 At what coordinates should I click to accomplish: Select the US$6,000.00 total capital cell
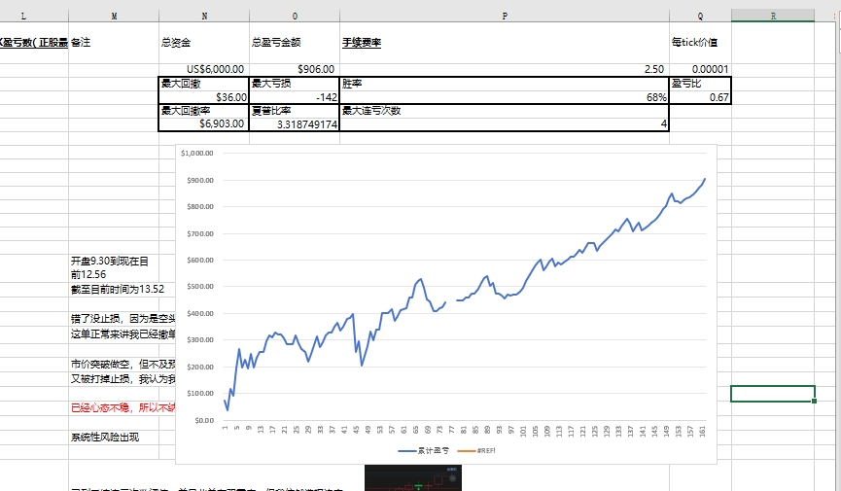[x=204, y=69]
